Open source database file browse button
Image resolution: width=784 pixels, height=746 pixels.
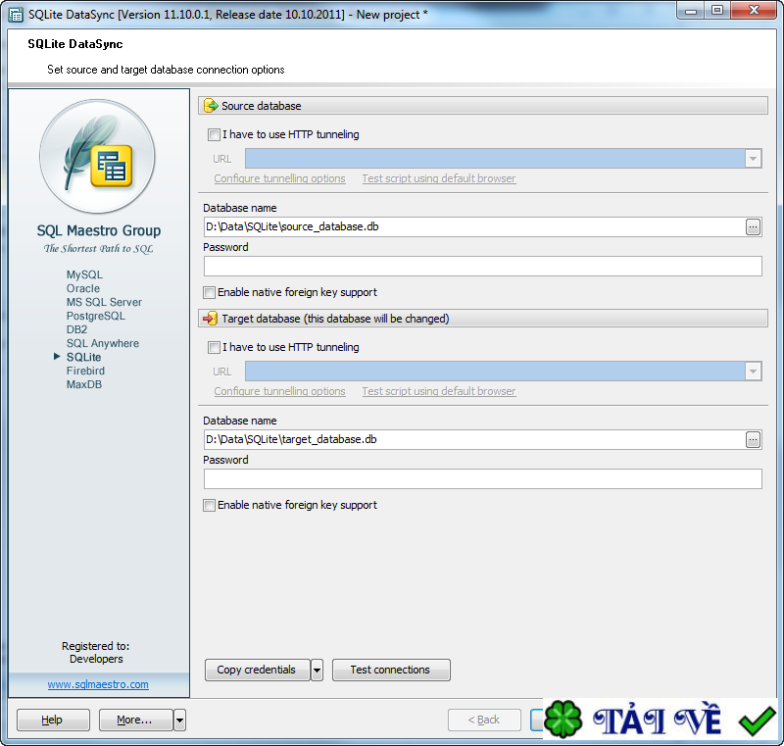point(753,226)
